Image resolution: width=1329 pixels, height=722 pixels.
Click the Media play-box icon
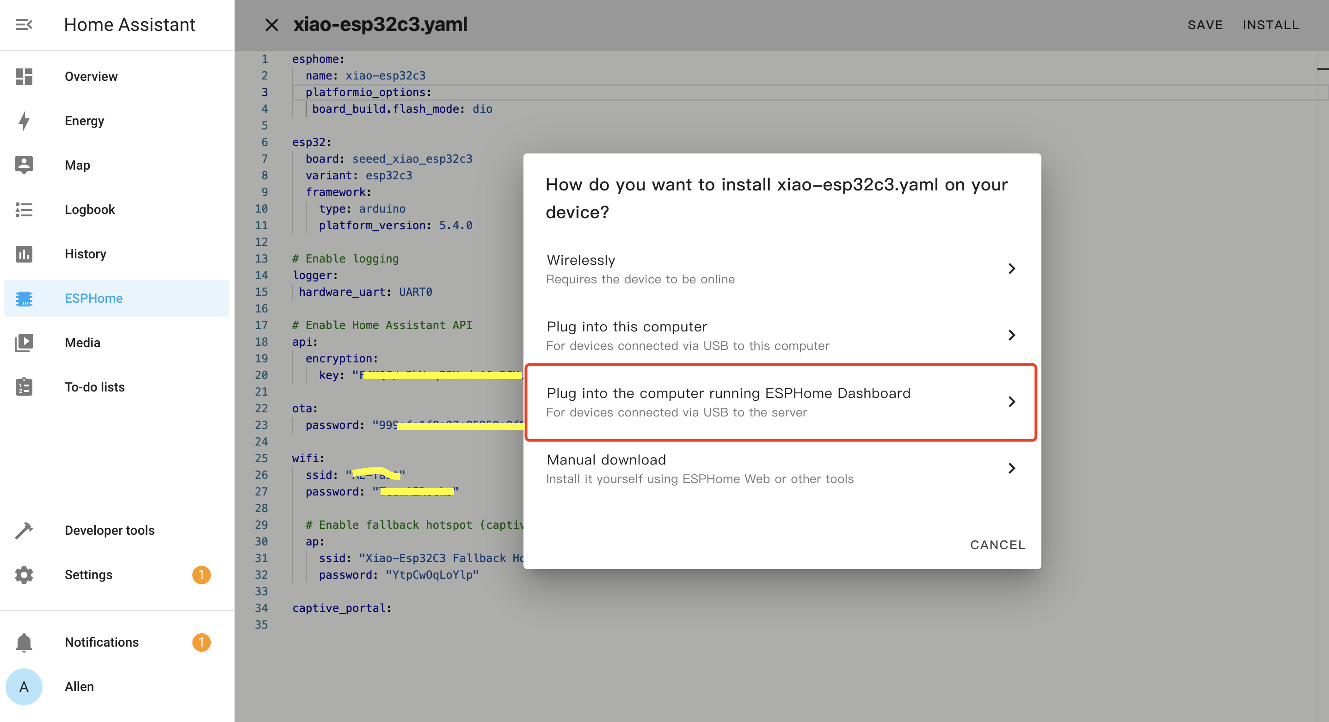tap(24, 343)
